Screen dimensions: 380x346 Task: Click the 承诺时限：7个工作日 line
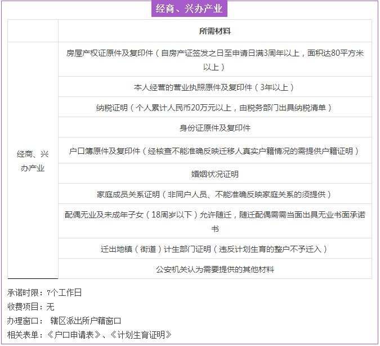pos(44,292)
